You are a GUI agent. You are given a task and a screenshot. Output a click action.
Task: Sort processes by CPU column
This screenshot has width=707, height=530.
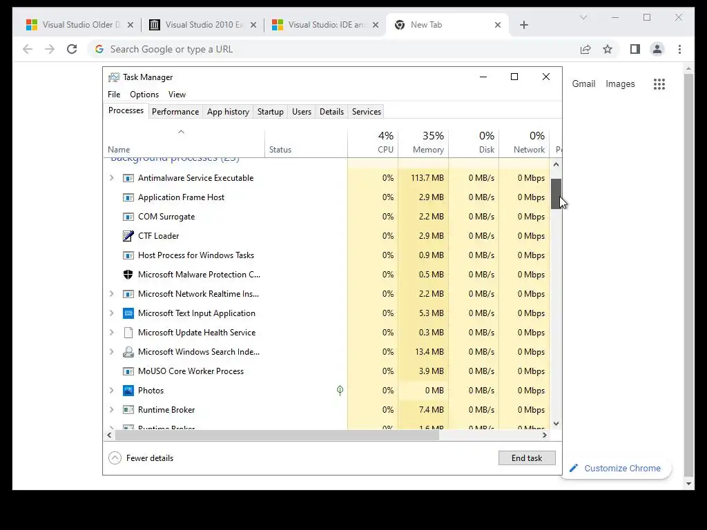(373, 142)
